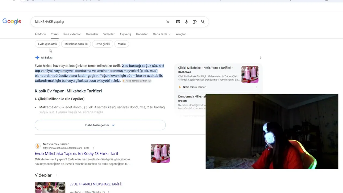Select the Evde çilekli filter chip
This screenshot has height=193, width=343.
pyautogui.click(x=103, y=44)
